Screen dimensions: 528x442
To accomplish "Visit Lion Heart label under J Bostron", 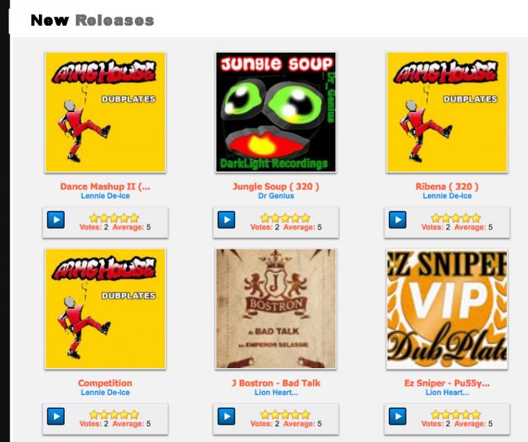I will (276, 393).
